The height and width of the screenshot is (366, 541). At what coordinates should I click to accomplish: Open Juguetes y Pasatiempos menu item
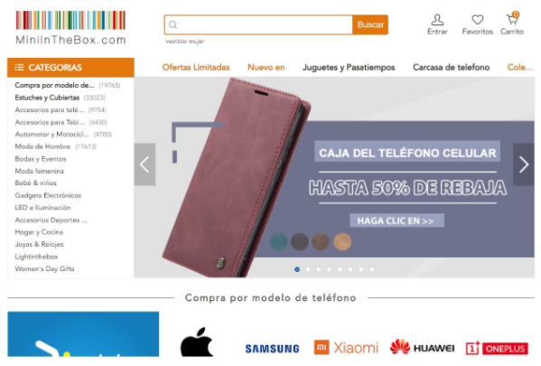349,68
